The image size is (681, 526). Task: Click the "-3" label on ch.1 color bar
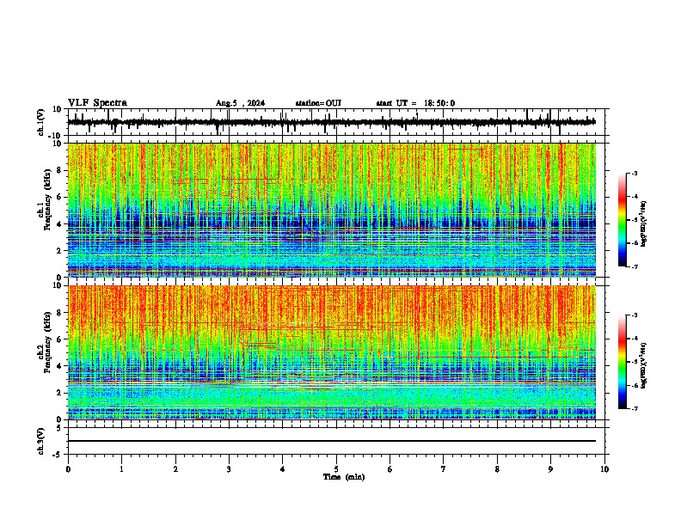click(x=635, y=173)
